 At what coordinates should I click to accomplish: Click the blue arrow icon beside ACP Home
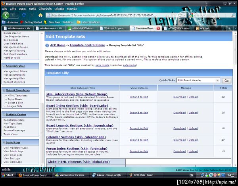coord(47,45)
